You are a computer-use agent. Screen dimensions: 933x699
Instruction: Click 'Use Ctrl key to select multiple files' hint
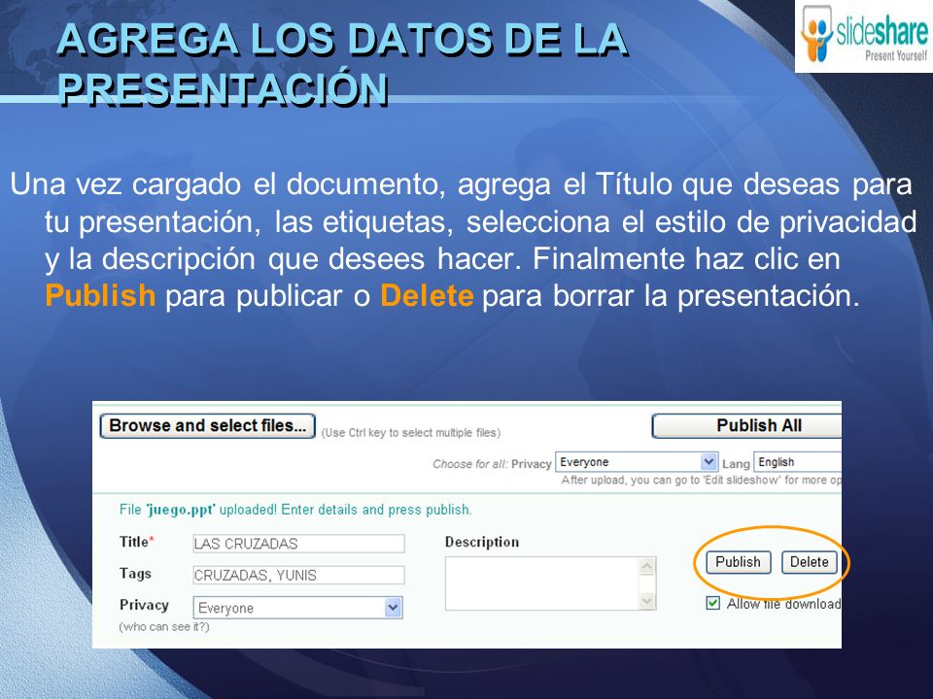(x=411, y=433)
